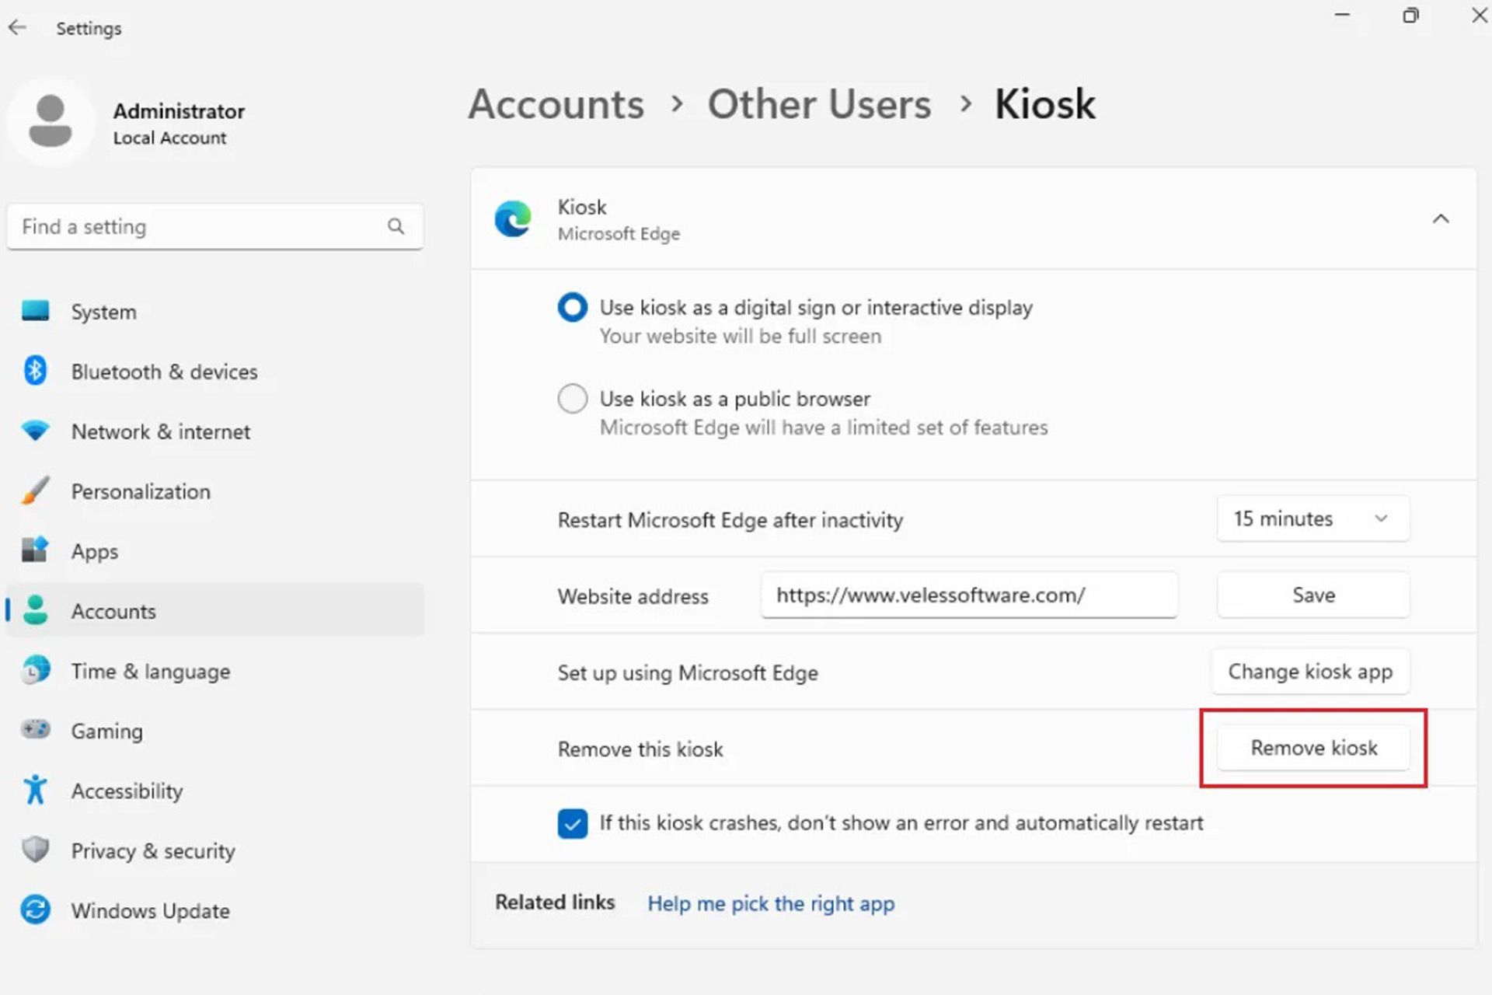The width and height of the screenshot is (1492, 995).
Task: Focus the Find a setting search box
Action: pyautogui.click(x=215, y=226)
